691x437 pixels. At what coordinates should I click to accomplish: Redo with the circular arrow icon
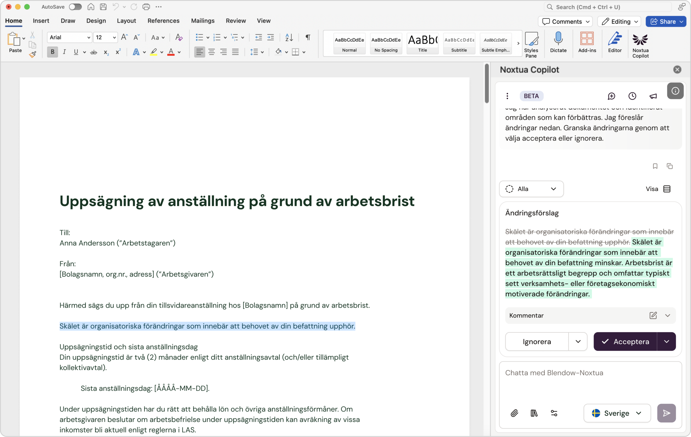134,6
